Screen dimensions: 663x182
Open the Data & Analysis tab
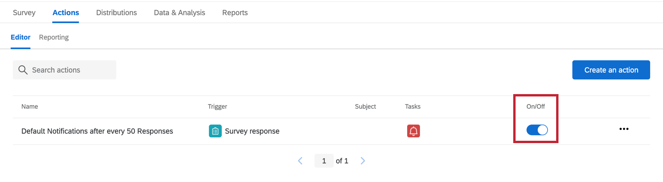click(x=179, y=12)
